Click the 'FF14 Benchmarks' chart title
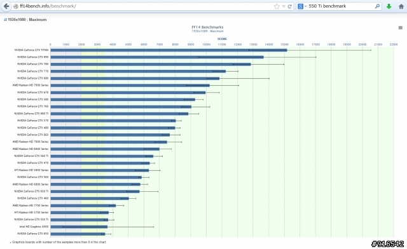407x249 pixels. 207,27
